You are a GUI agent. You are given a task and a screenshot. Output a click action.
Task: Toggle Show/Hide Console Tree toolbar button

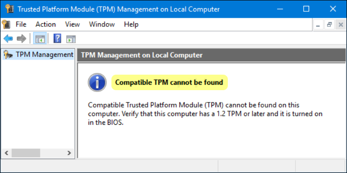pos(40,39)
